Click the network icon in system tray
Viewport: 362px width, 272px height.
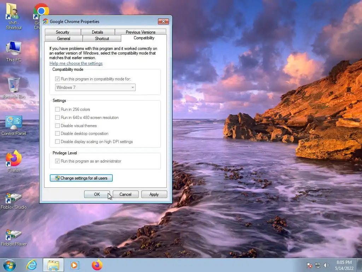pos(318,265)
